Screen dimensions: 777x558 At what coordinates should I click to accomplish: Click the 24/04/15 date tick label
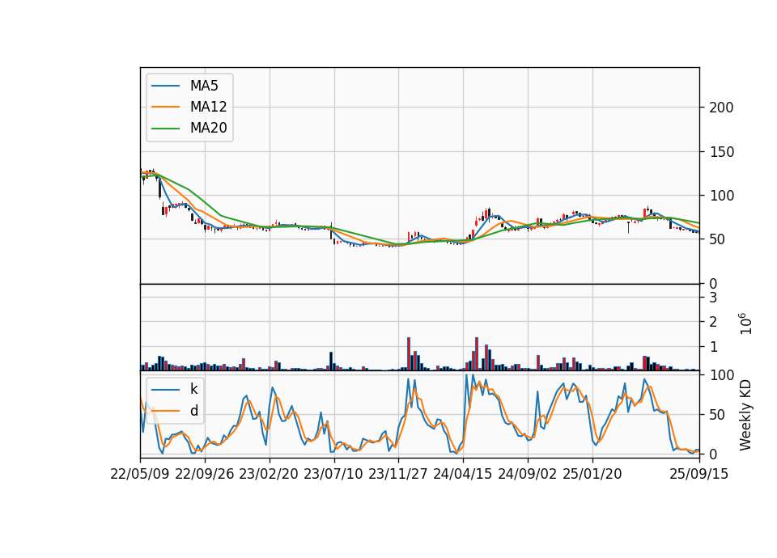coord(463,474)
